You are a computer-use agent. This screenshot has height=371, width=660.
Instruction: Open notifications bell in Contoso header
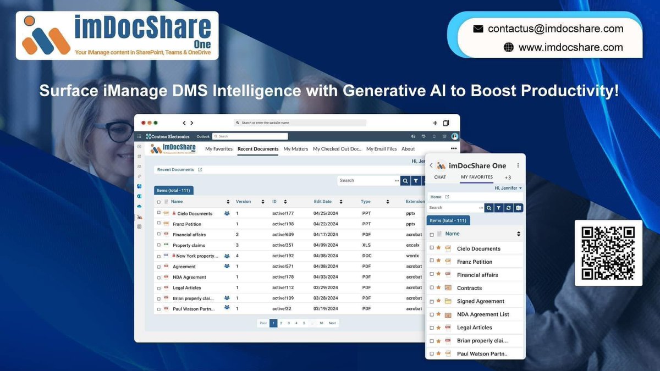point(434,136)
